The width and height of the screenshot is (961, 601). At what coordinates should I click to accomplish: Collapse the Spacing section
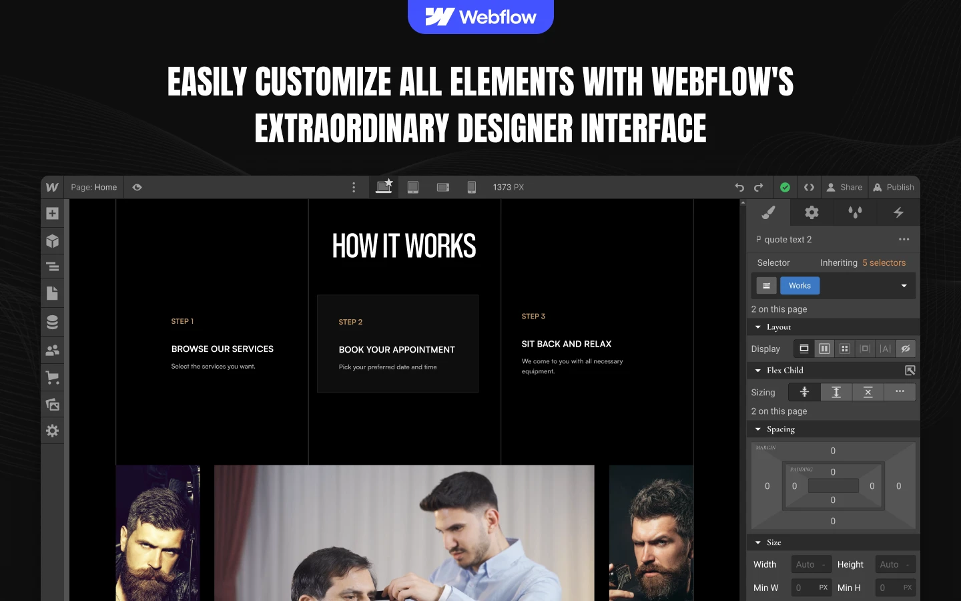758,429
